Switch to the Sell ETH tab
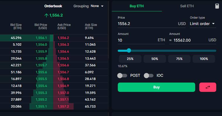 coord(187,6)
